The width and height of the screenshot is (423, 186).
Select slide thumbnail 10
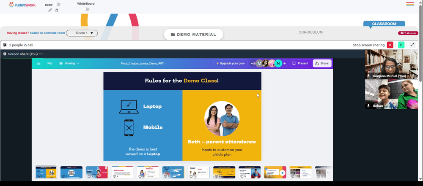pos(275,172)
